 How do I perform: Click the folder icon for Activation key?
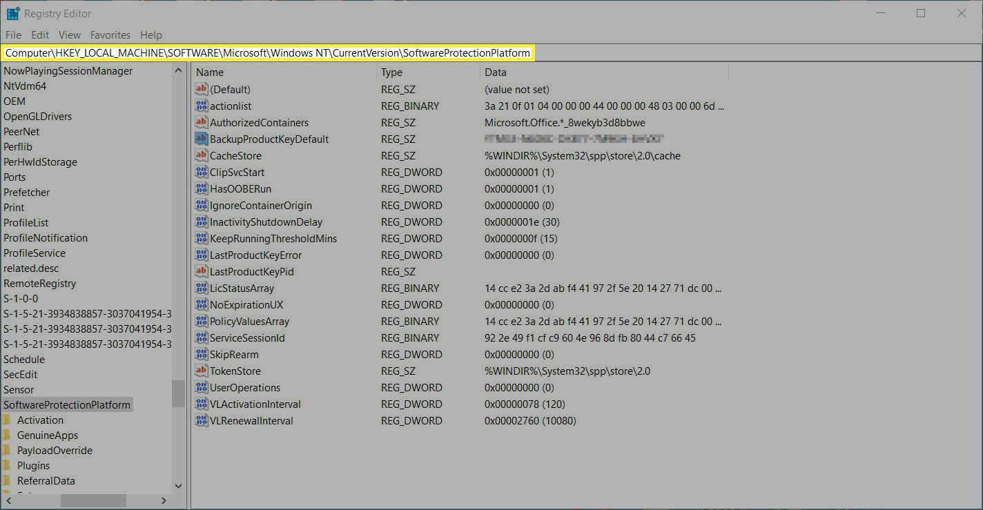[x=8, y=420]
